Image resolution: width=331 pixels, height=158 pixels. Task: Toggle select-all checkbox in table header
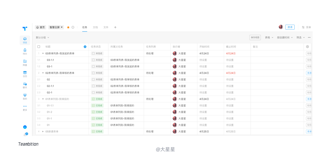[x=39, y=47]
